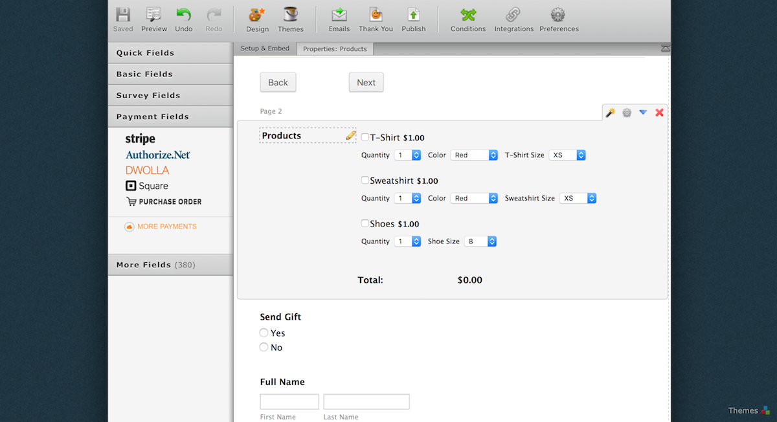Delete the Products field with red X
Viewport: 777px width, 422px height.
pyautogui.click(x=660, y=113)
